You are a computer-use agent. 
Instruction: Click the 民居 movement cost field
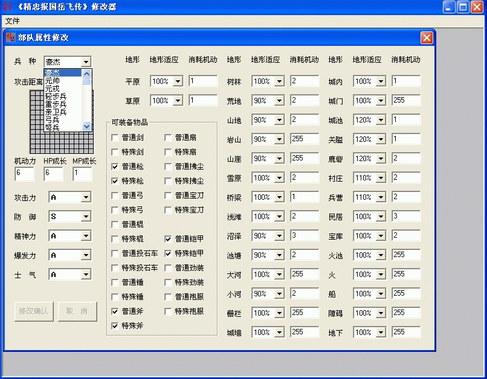click(406, 216)
